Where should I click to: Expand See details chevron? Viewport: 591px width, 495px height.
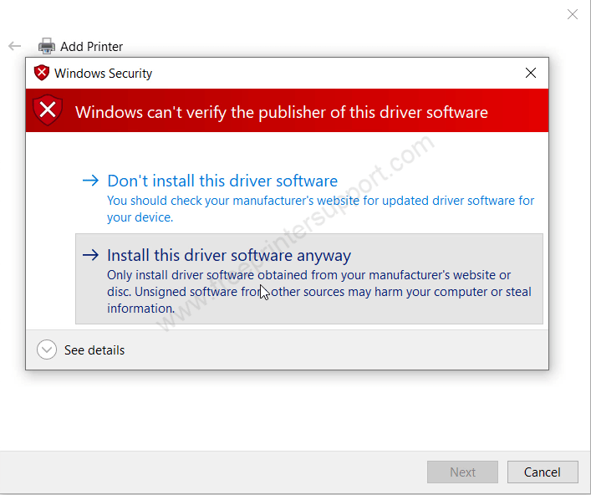(x=47, y=350)
